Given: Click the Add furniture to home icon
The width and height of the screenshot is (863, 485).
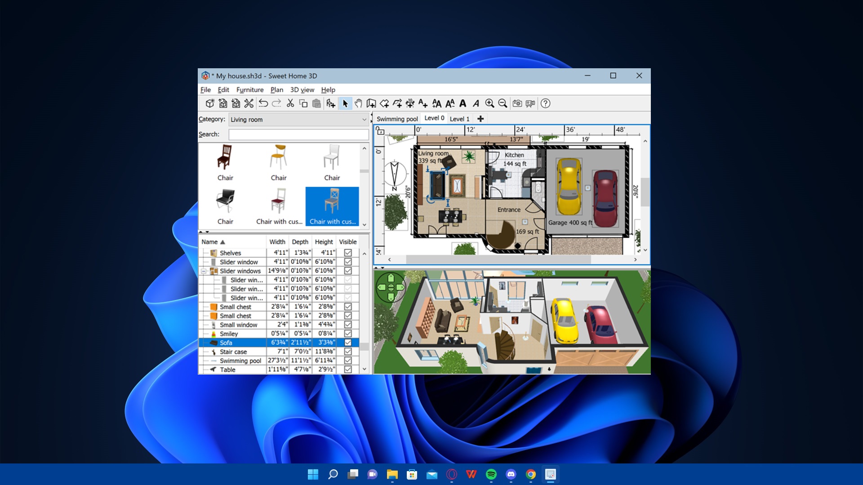Looking at the screenshot, I should tap(331, 103).
